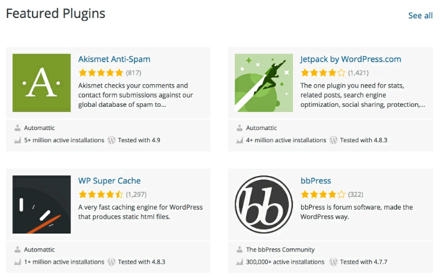Click the bbPress (322) review count
Viewport: 440px width, 277px height.
click(356, 195)
